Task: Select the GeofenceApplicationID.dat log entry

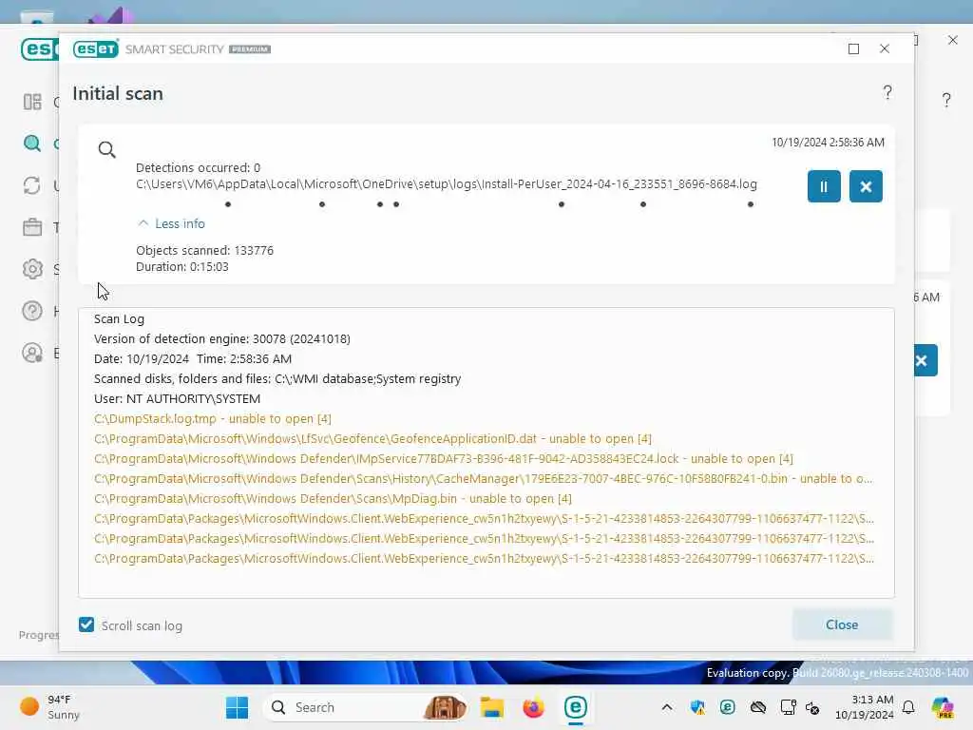Action: pyautogui.click(x=372, y=438)
